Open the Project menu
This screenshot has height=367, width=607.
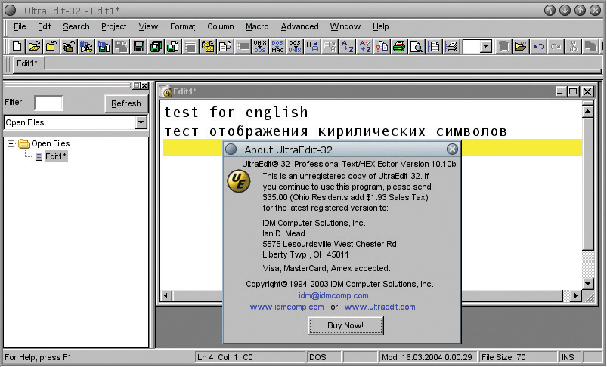(114, 26)
